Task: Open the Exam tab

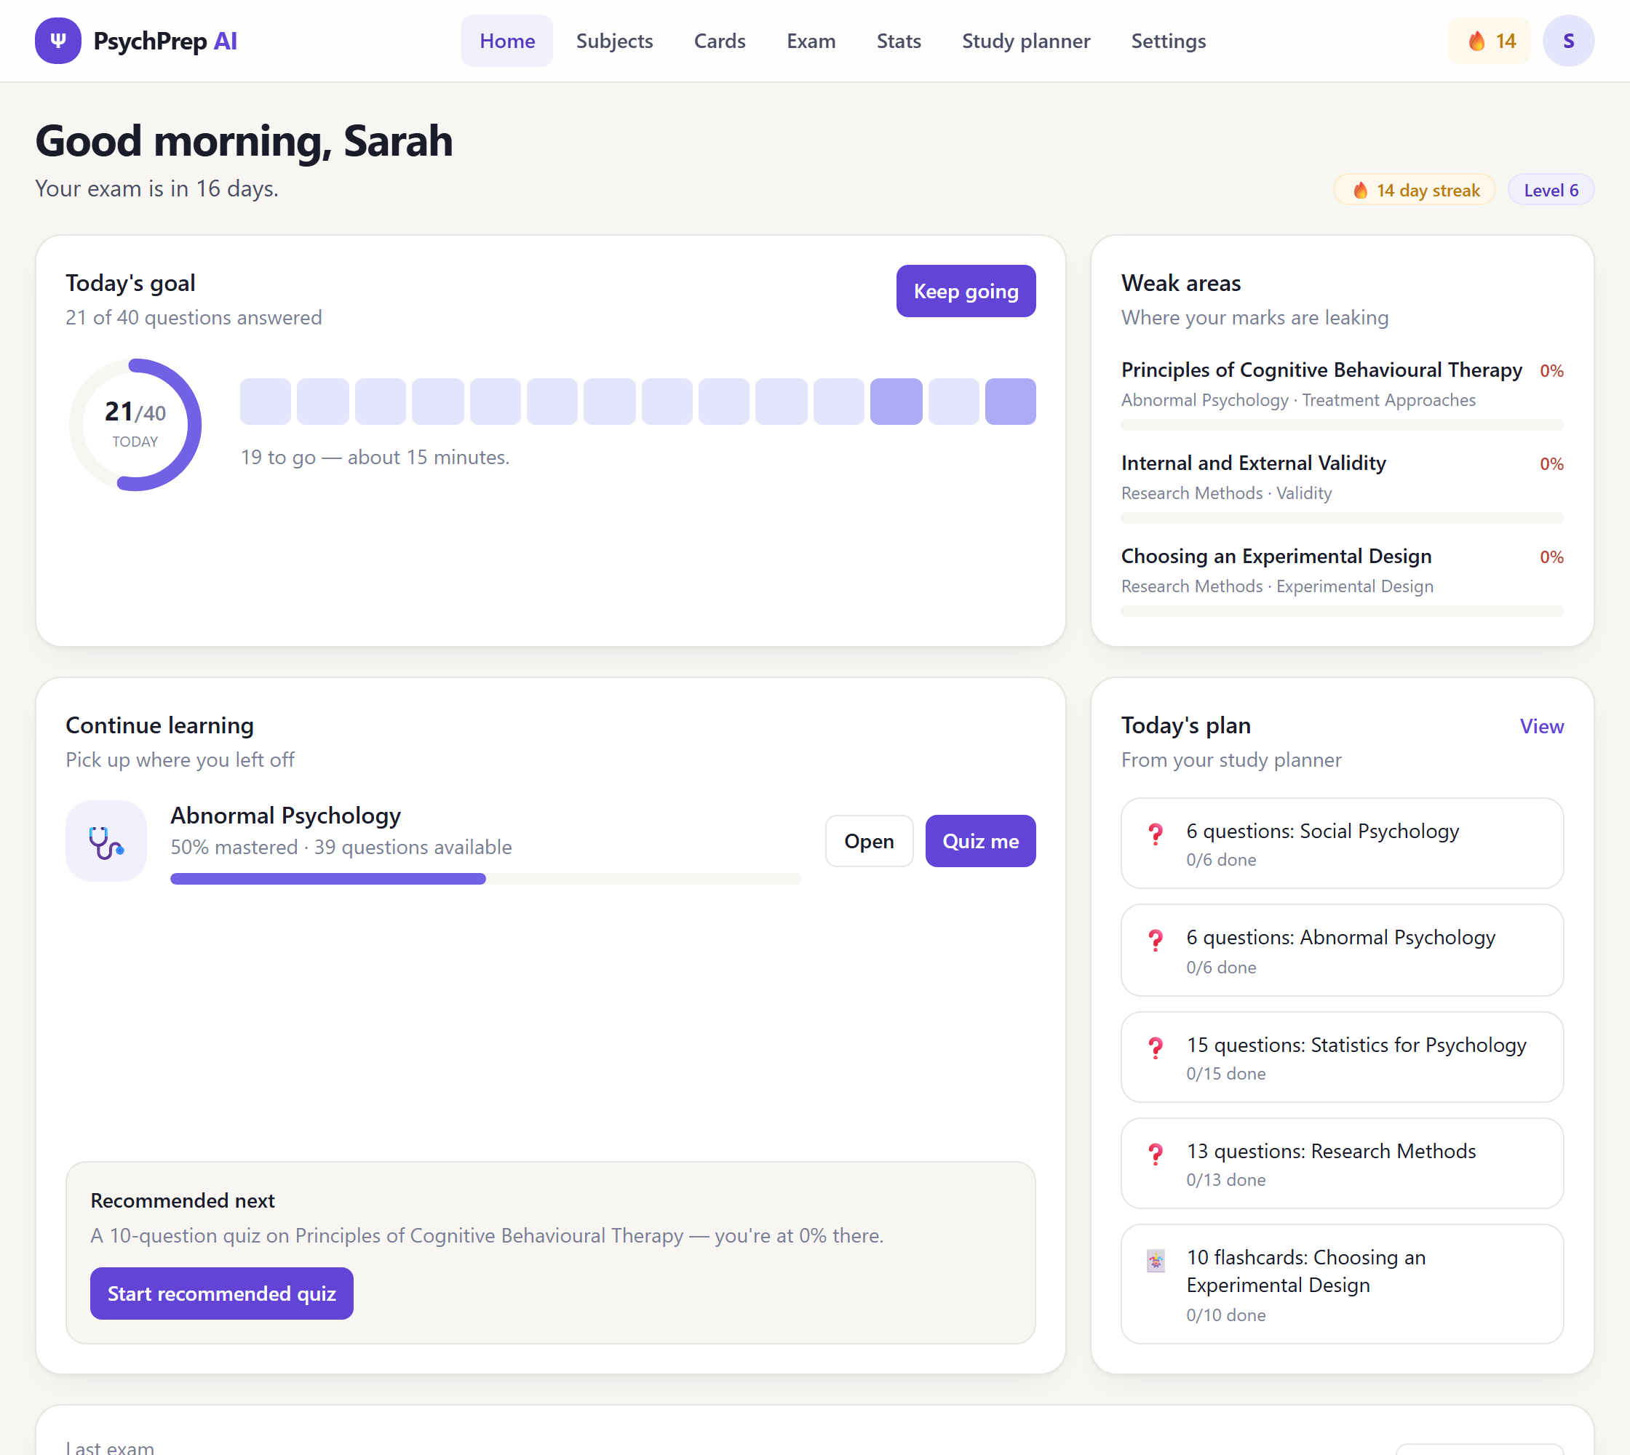Action: click(x=810, y=41)
